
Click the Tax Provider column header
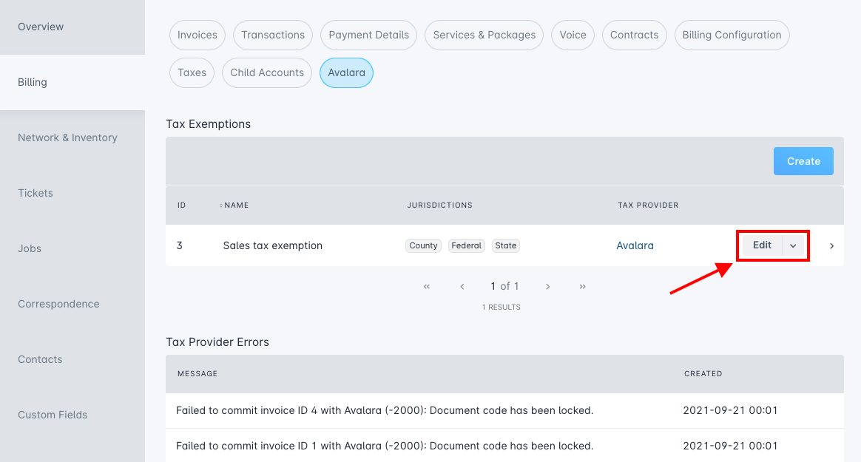[x=648, y=205]
